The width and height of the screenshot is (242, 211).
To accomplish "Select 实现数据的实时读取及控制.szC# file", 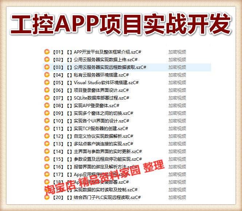I will pyautogui.click(x=106, y=189).
